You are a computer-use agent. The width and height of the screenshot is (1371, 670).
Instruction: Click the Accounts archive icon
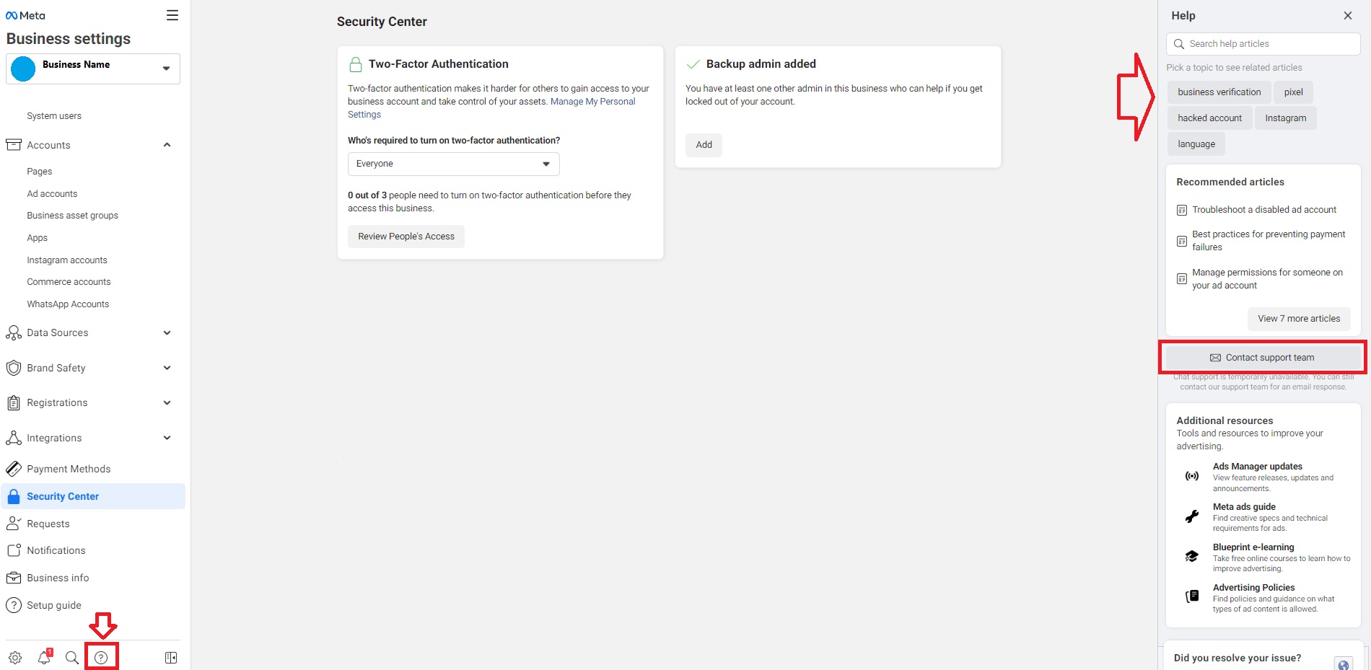point(14,145)
